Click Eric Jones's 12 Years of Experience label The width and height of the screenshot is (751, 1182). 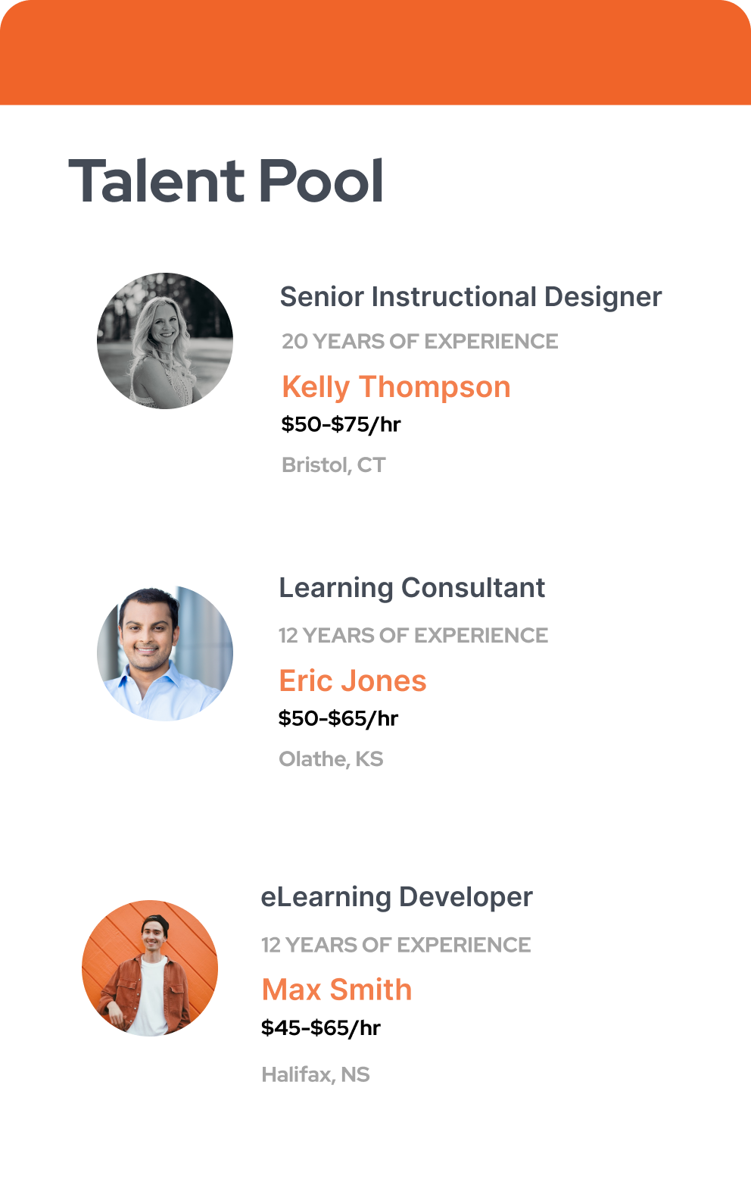413,636
